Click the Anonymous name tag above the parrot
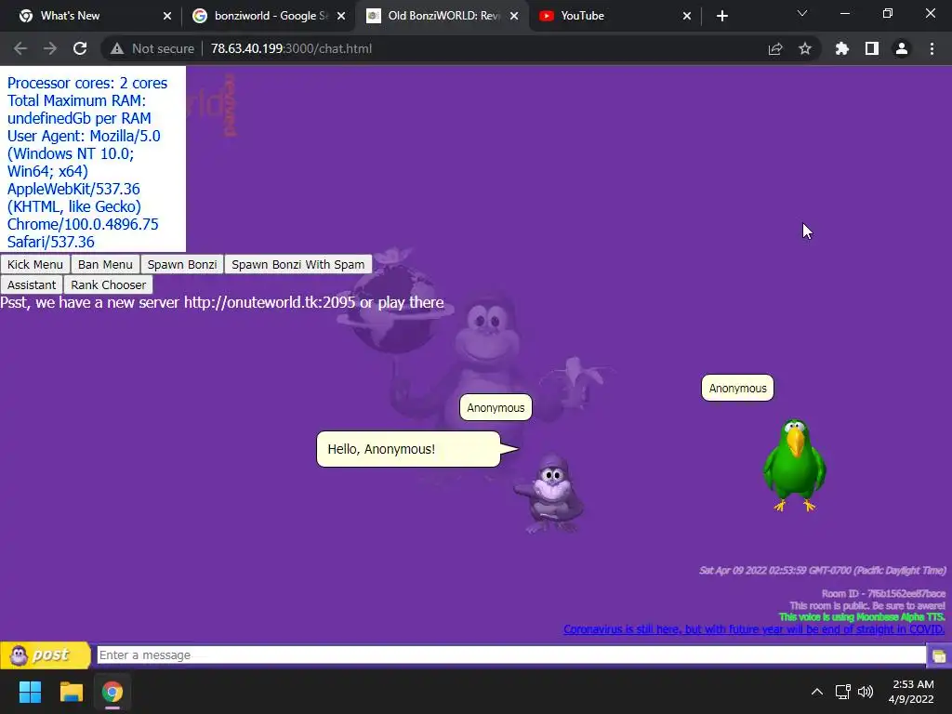The height and width of the screenshot is (714, 952). pyautogui.click(x=737, y=388)
